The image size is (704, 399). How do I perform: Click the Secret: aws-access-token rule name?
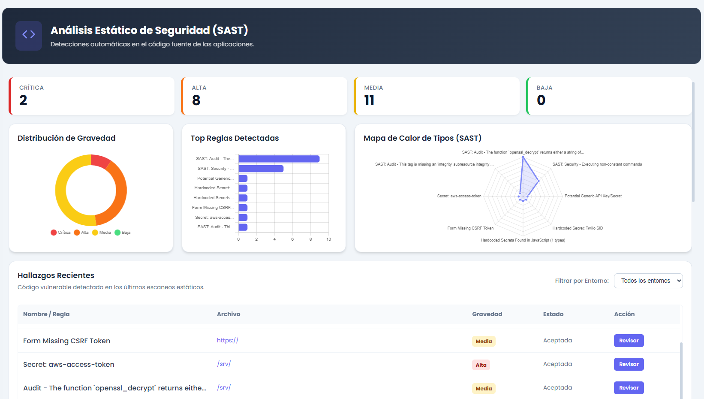[69, 364]
